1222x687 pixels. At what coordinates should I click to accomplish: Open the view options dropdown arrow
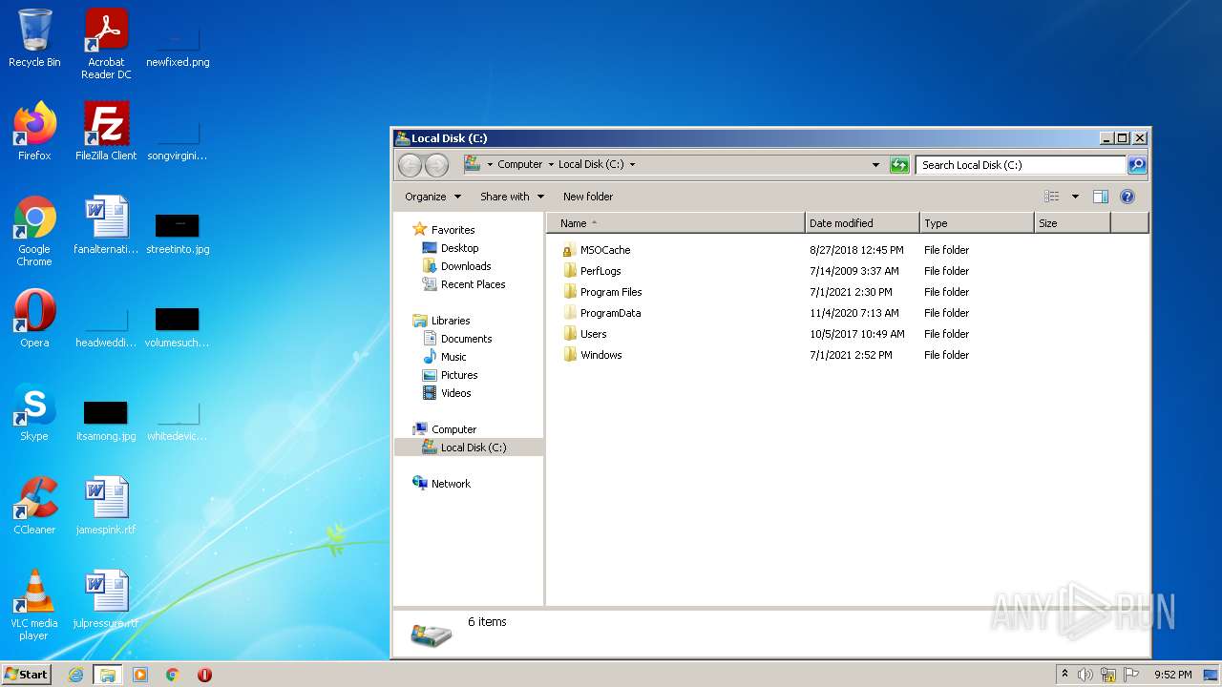click(1075, 197)
